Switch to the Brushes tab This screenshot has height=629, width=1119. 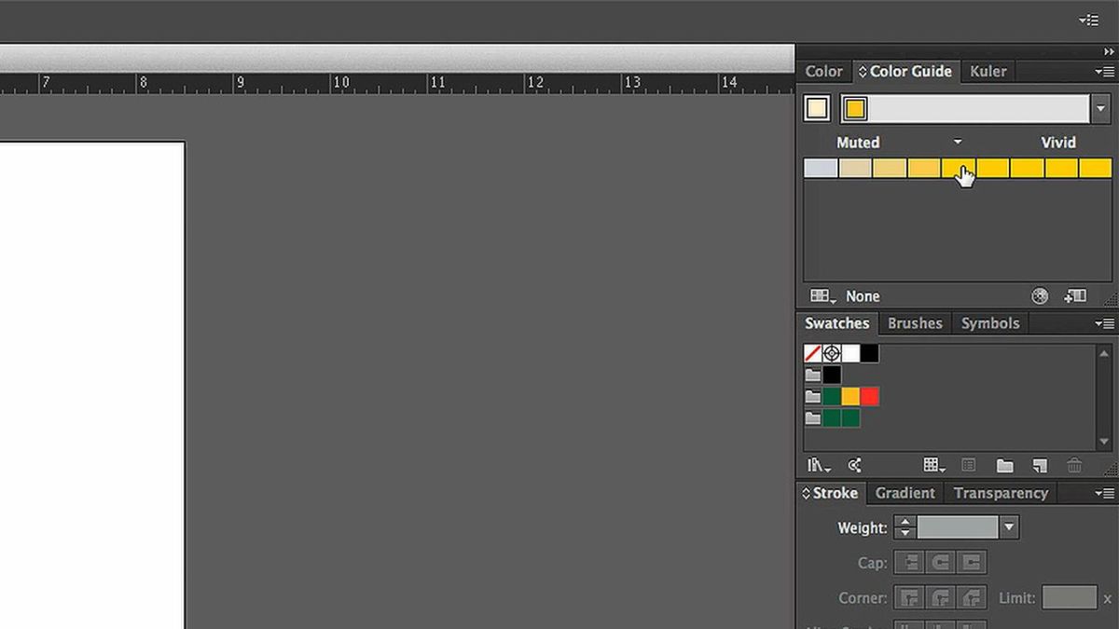915,323
